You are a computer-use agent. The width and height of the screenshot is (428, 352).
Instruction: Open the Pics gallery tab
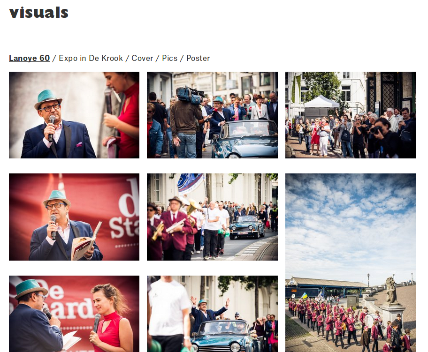[x=169, y=58]
